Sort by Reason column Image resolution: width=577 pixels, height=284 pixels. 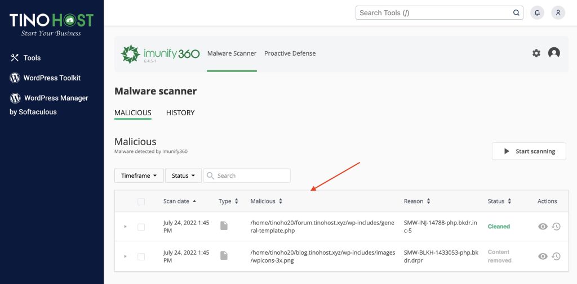tap(417, 201)
